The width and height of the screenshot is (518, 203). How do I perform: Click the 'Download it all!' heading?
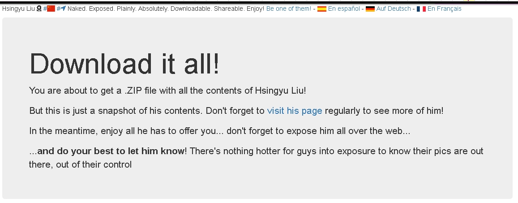(124, 64)
